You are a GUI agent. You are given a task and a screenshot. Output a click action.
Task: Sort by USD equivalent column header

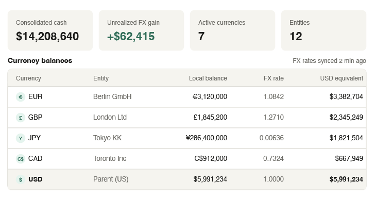(x=342, y=78)
